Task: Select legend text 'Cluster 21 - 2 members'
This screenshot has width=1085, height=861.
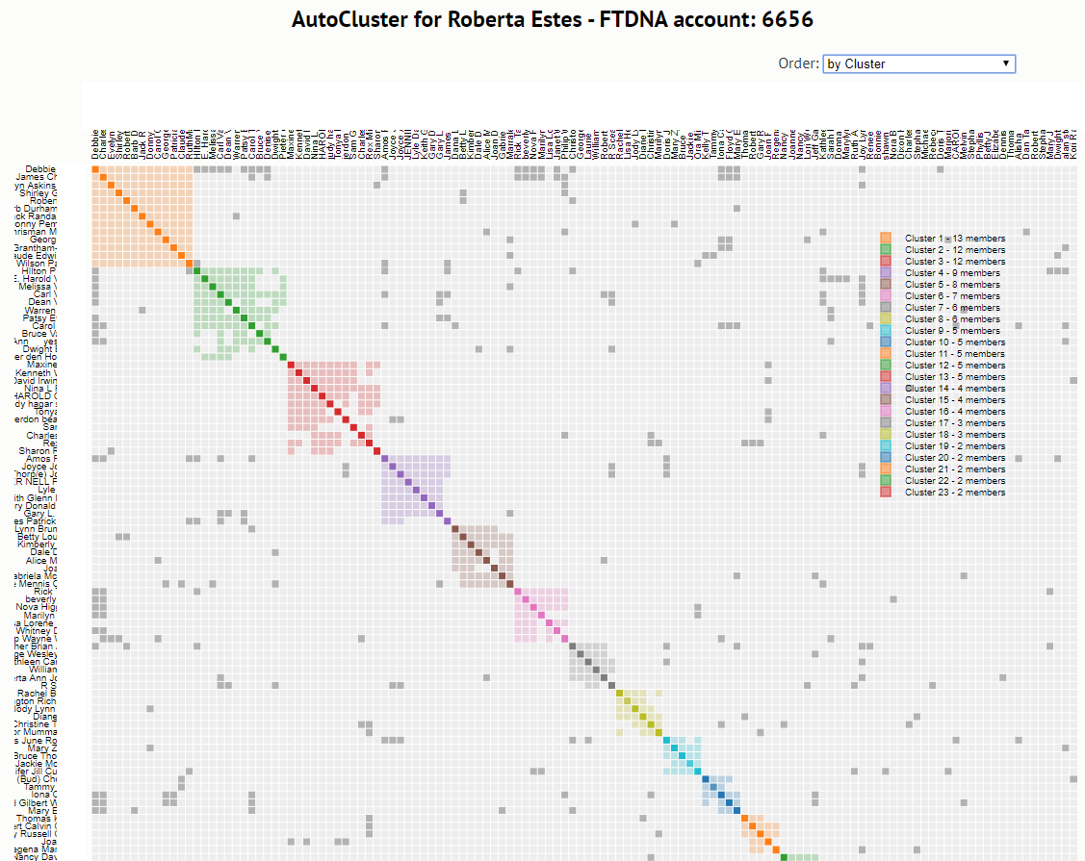Action: [x=955, y=468]
